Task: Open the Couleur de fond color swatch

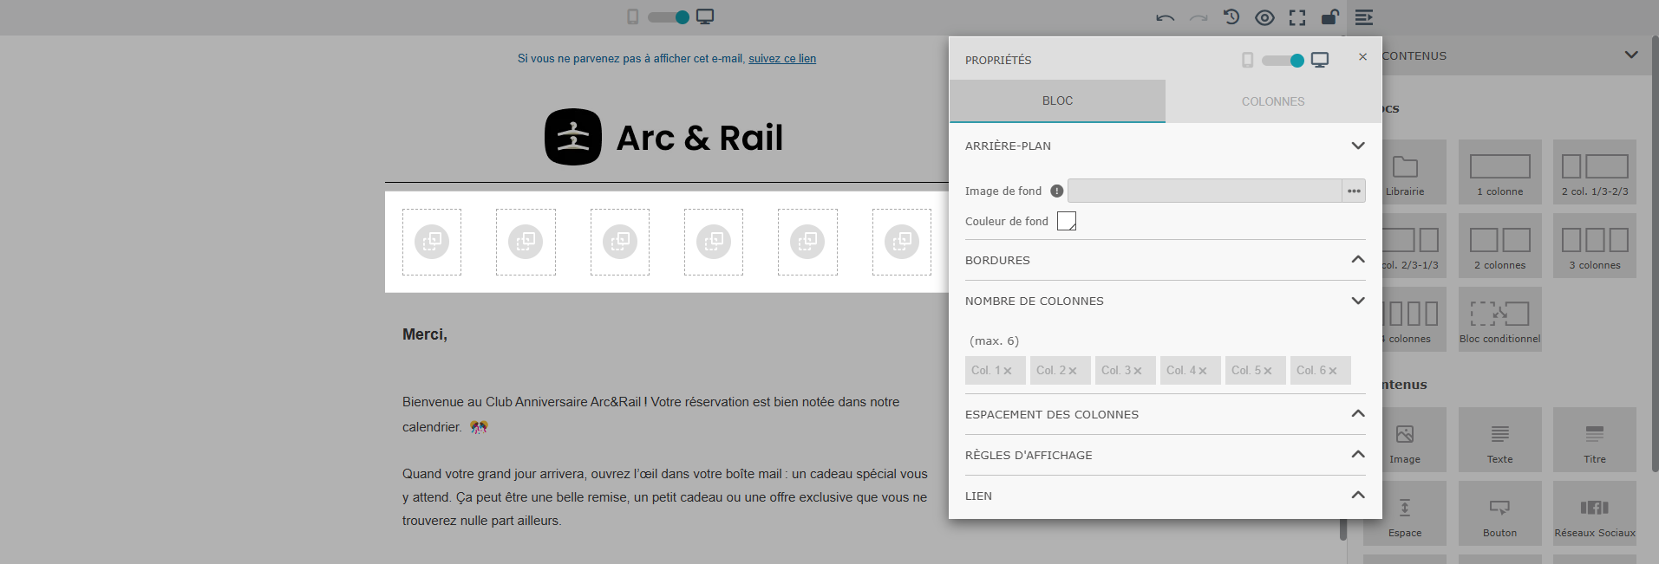Action: pyautogui.click(x=1067, y=221)
